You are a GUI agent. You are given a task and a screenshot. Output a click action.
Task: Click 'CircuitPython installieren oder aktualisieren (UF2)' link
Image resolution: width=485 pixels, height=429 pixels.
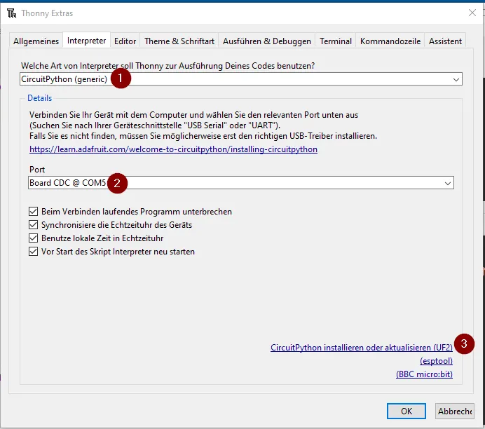[361, 348]
